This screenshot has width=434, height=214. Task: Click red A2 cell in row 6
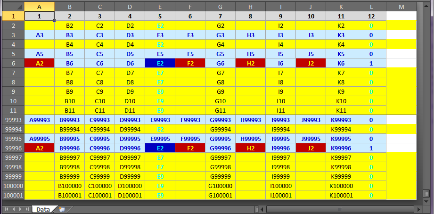(39, 63)
